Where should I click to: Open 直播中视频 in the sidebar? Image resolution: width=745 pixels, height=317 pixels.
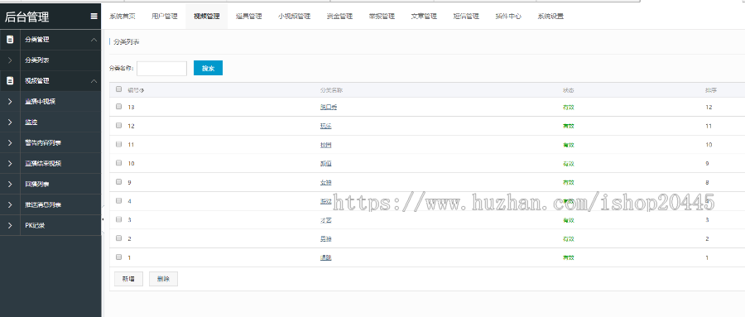[41, 101]
